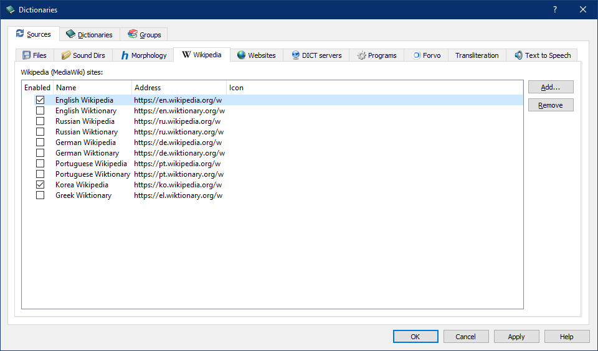598x351 pixels.
Task: Enable the German Wiktionary checkbox
Action: click(x=40, y=153)
